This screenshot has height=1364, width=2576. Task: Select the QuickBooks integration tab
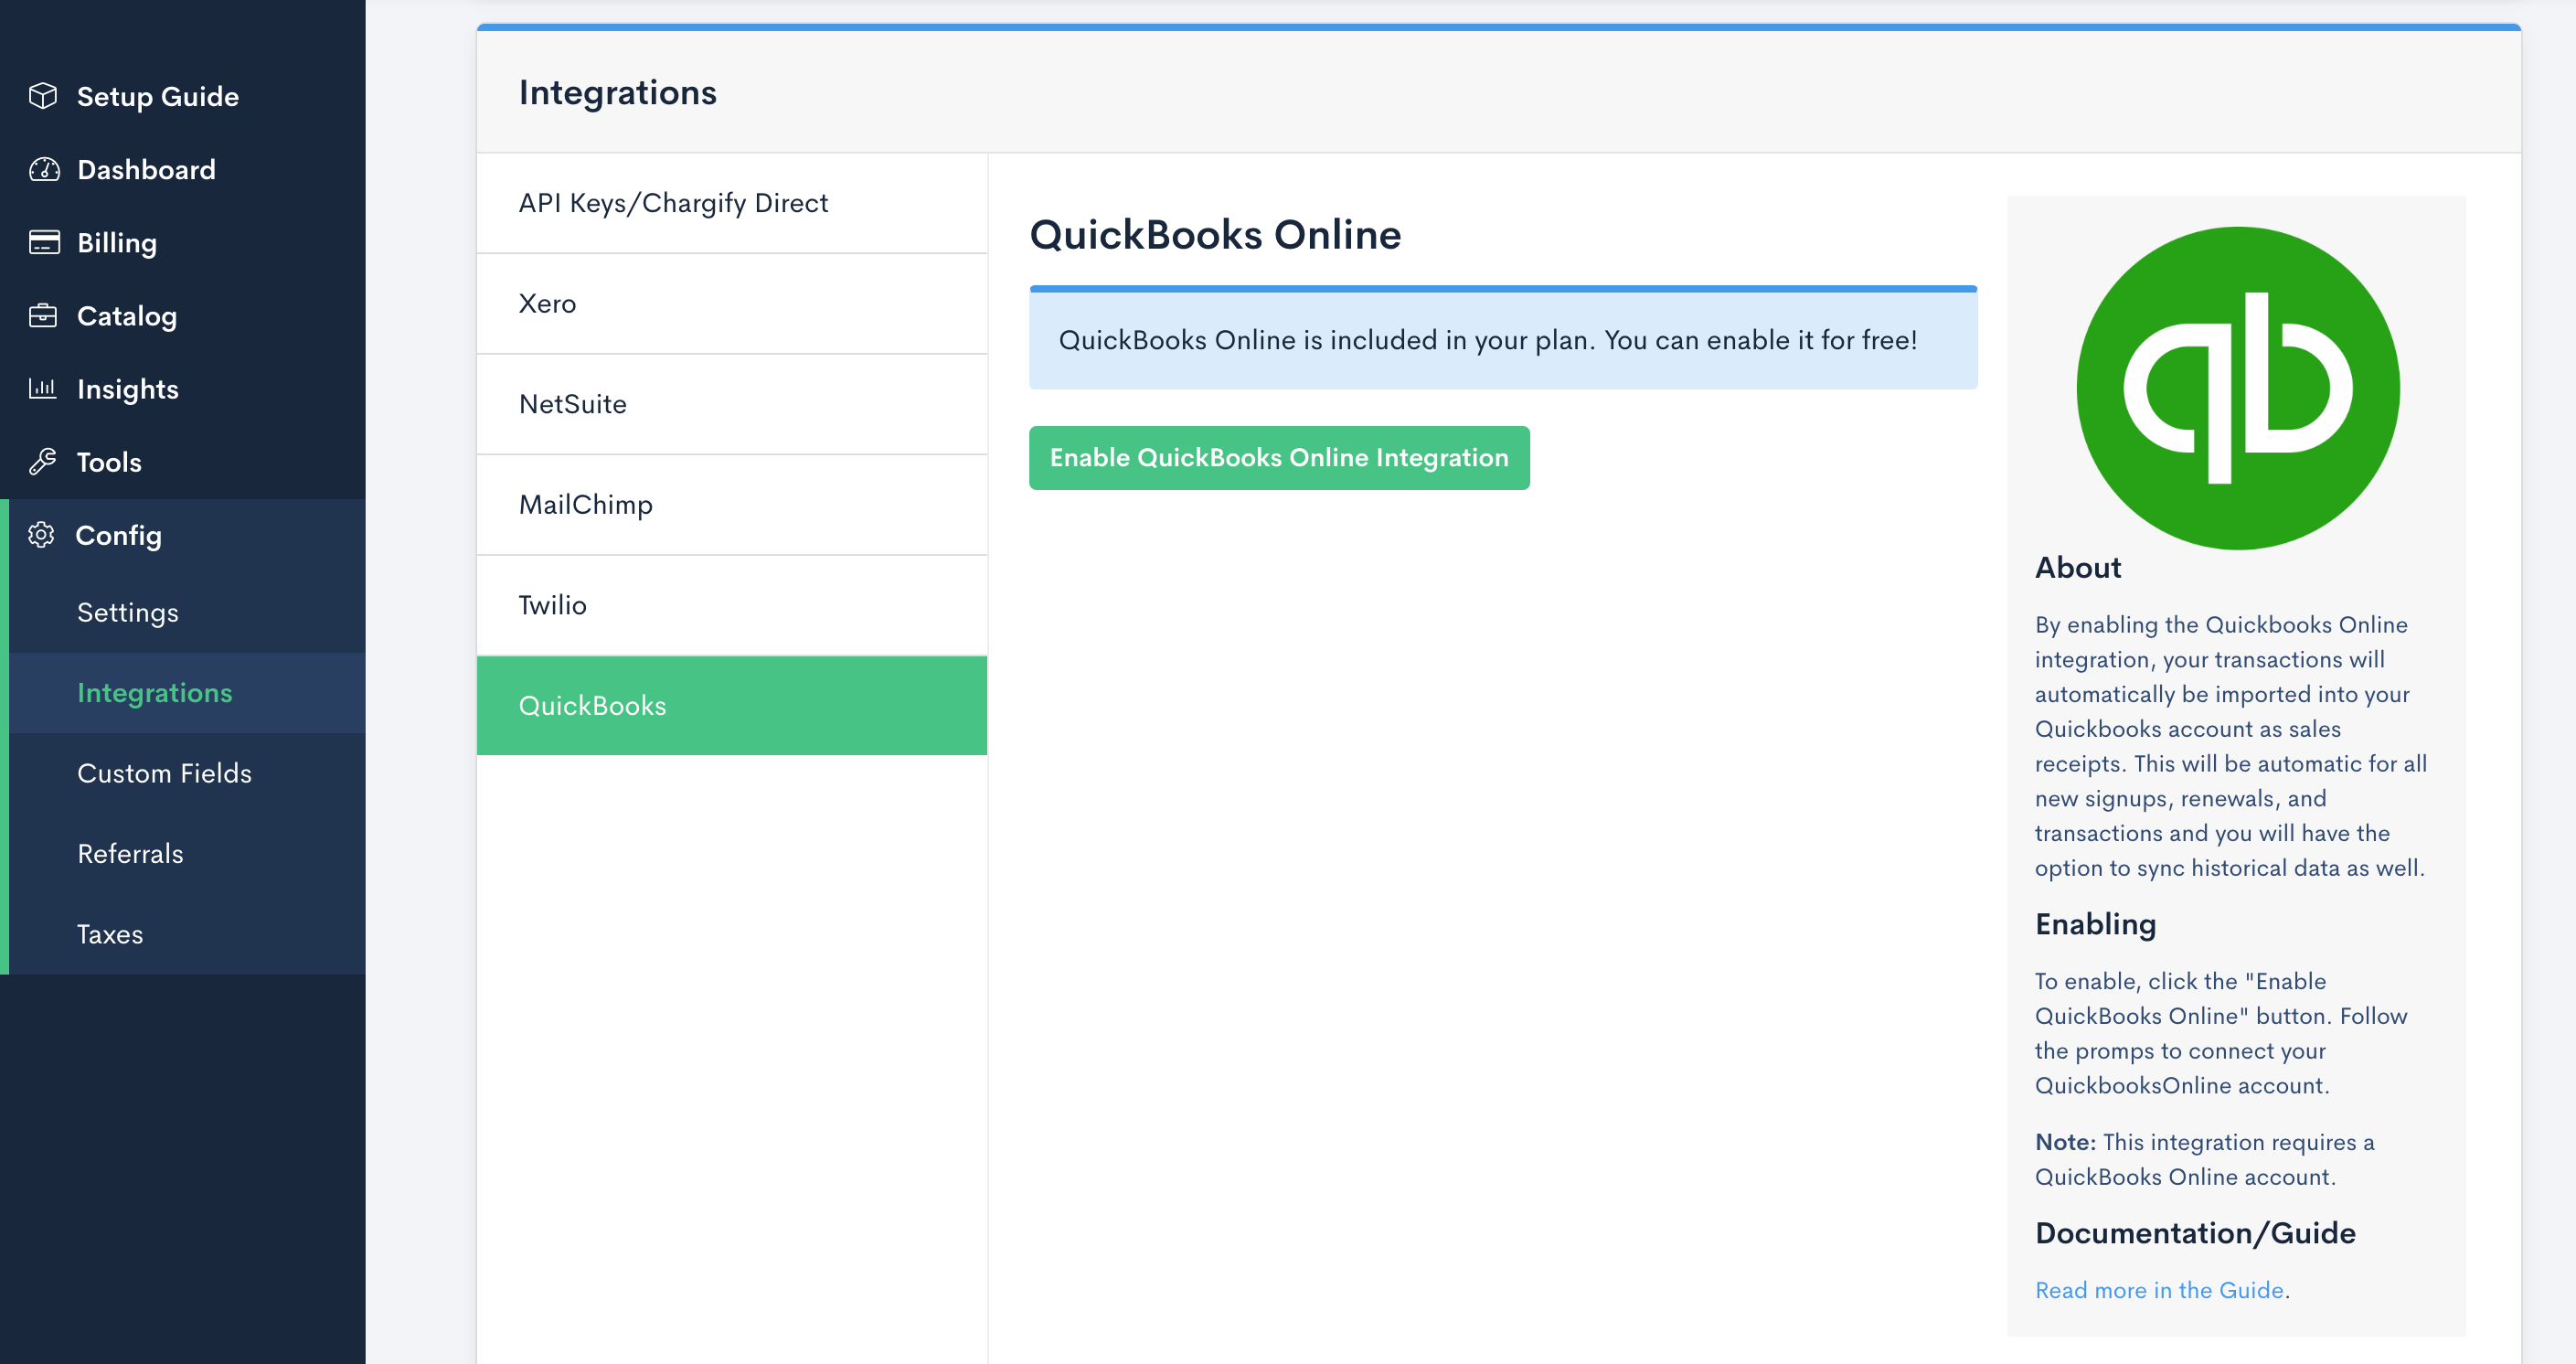click(x=732, y=705)
